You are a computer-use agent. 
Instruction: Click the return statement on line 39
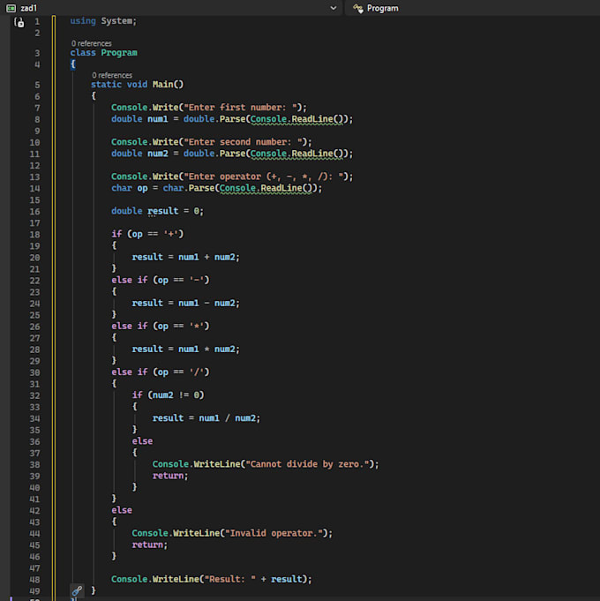(x=170, y=476)
